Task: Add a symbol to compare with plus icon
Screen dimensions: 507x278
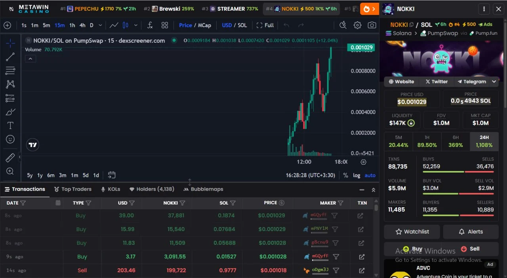Action: [7, 25]
